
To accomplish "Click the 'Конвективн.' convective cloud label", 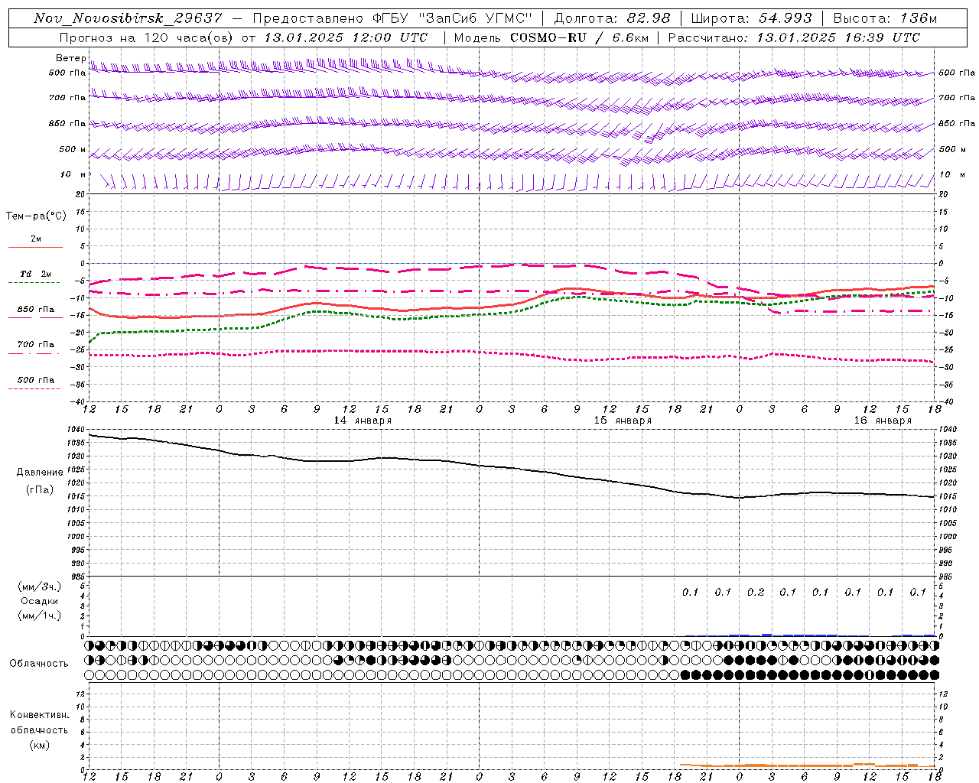I will [x=40, y=715].
